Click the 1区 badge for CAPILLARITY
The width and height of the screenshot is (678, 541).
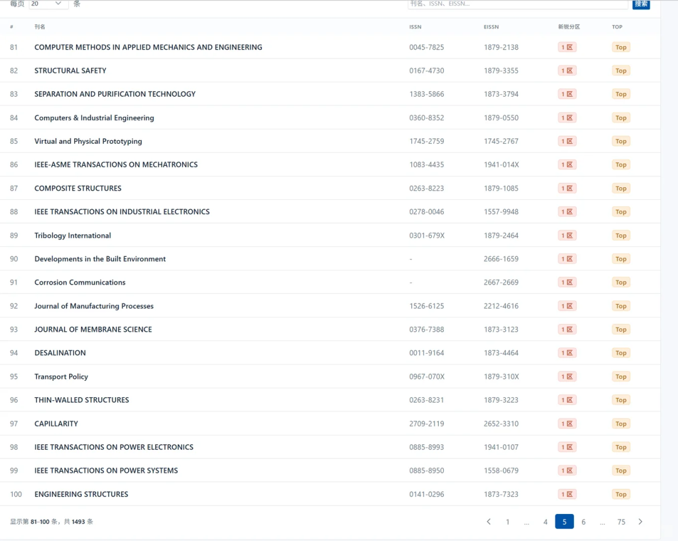(567, 424)
